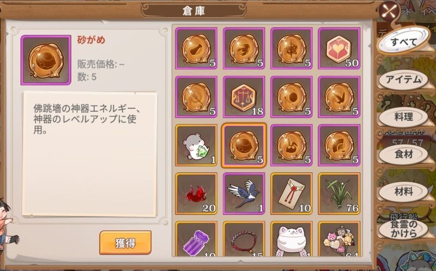The image size is (436, 271).
Task: Switch to the すべて tab
Action: (x=404, y=42)
